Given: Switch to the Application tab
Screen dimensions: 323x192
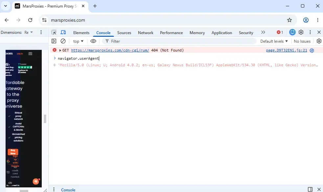Looking at the screenshot, I should pyautogui.click(x=222, y=33).
